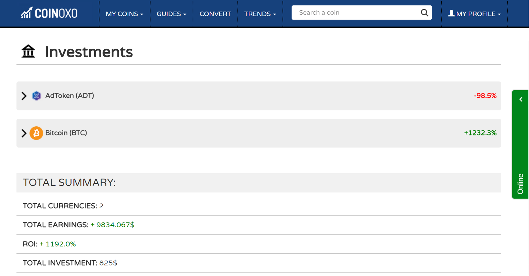This screenshot has height=276, width=529.
Task: Click the Online chat tab label
Action: 520,184
